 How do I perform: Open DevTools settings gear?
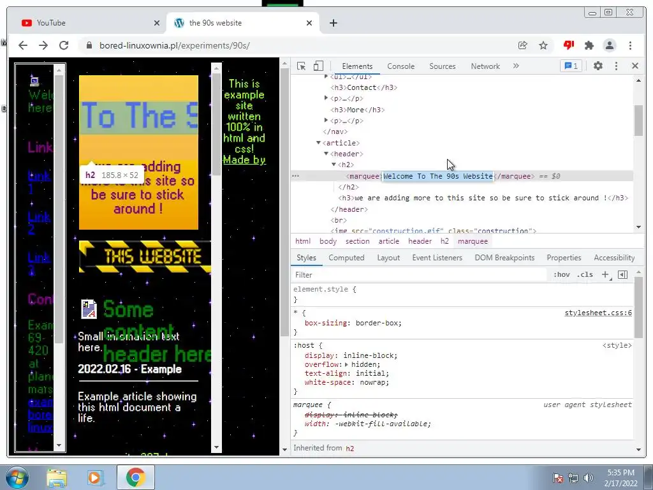598,66
